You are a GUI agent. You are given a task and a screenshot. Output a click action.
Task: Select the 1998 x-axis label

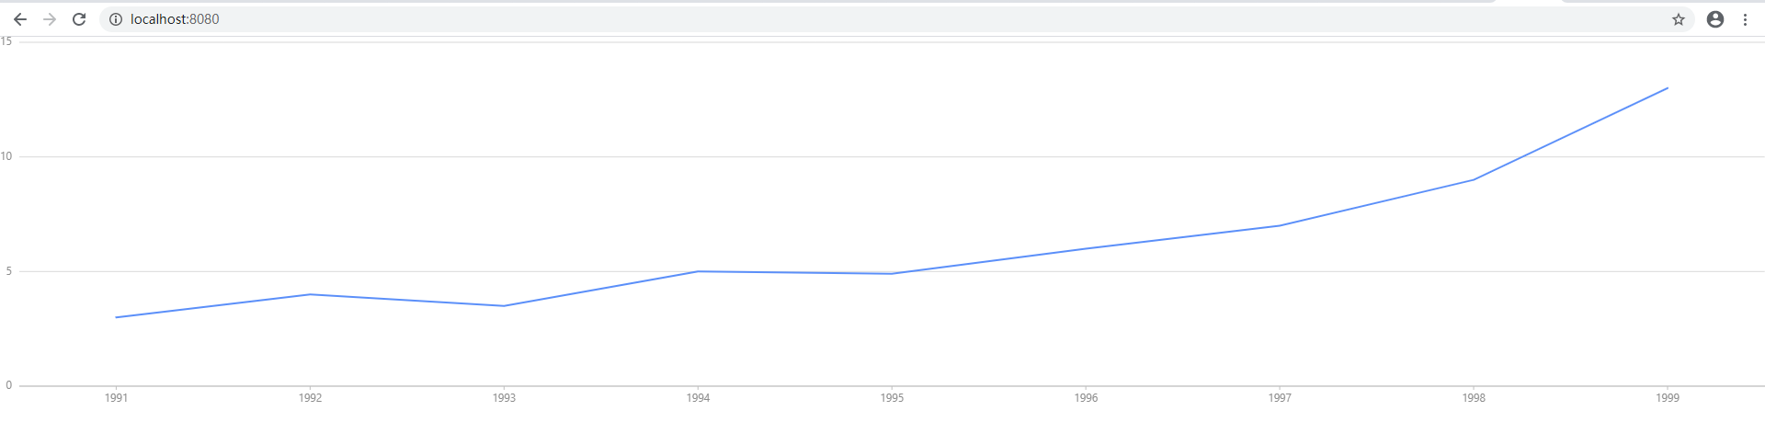click(1474, 398)
